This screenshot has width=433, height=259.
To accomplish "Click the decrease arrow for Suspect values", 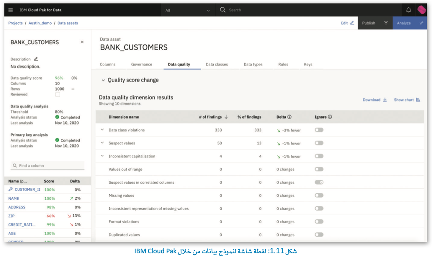I will click(x=279, y=144).
